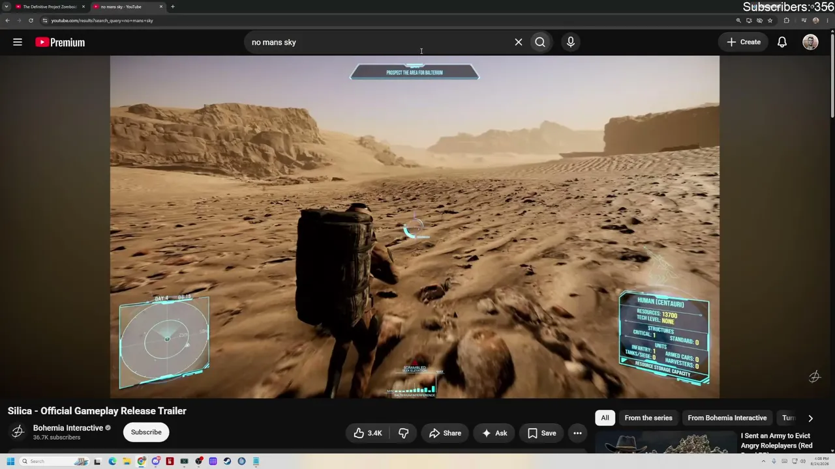The image size is (835, 469).
Task: Open the Chrome profile avatar
Action: pyautogui.click(x=815, y=20)
